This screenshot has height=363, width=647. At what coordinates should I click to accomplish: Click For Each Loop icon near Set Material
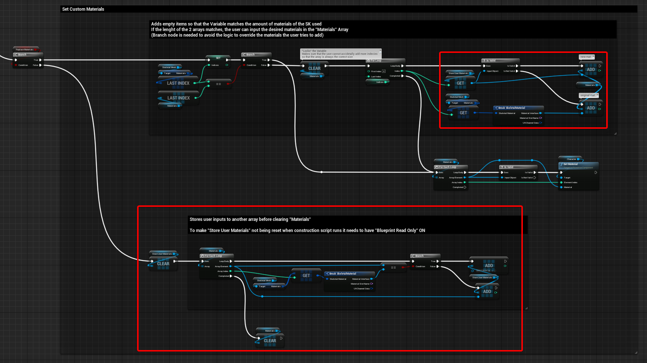[x=437, y=167]
